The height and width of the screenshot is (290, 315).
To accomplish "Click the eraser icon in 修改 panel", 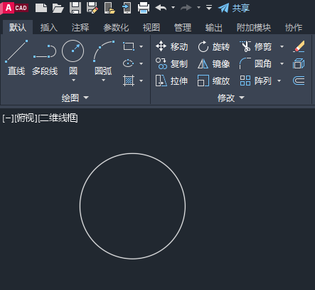I will click(x=299, y=46).
